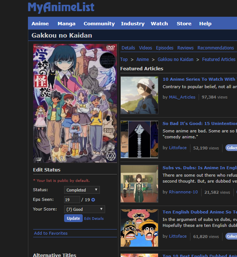
Task: Click the MyAnimeList logo
Action: tap(61, 7)
